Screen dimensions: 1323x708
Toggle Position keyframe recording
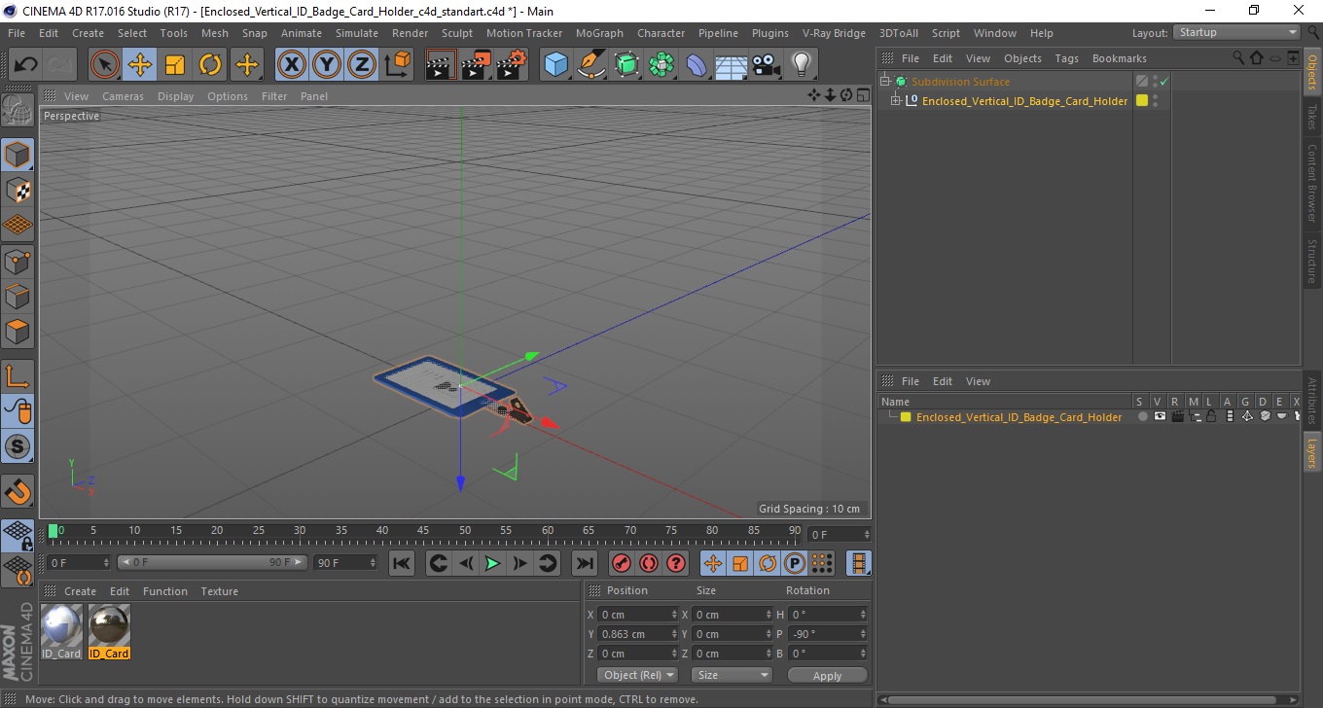(713, 563)
